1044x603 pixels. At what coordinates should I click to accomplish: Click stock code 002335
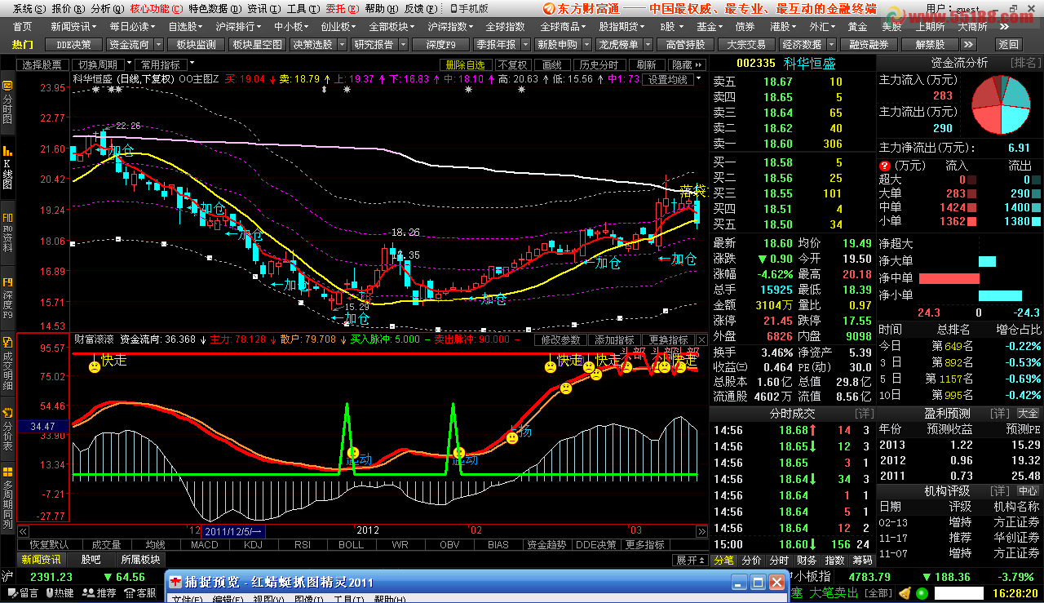[755, 64]
